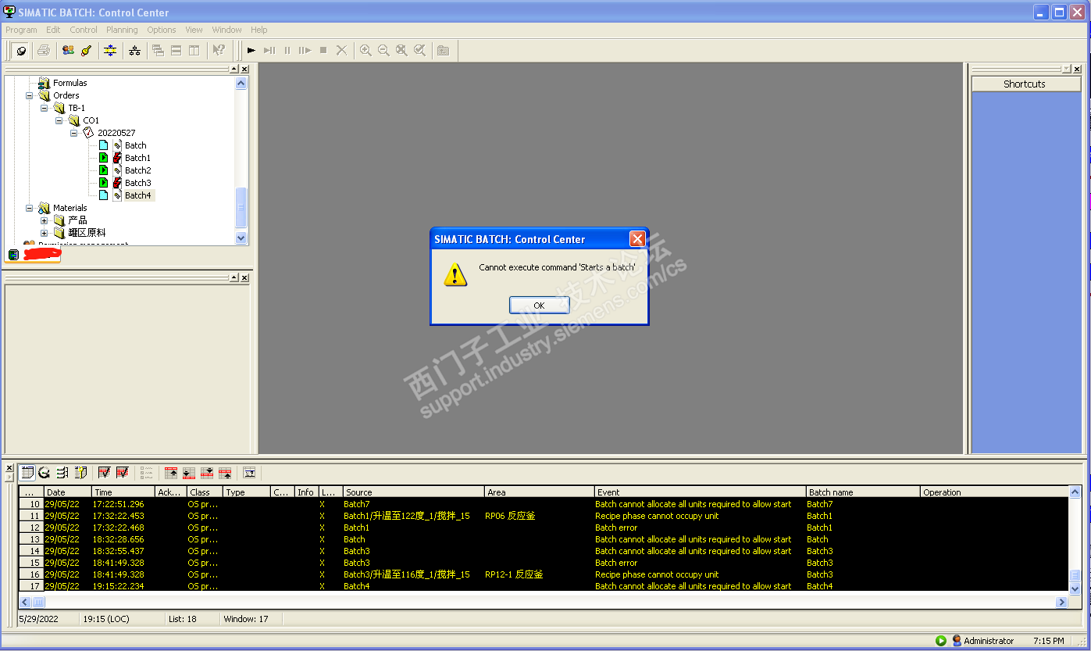Click the X abort icon in the batch toolbar
The width and height of the screenshot is (1091, 651).
click(341, 50)
